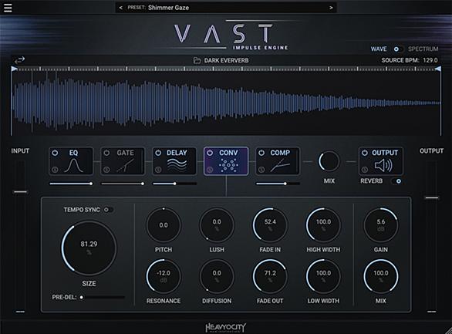The width and height of the screenshot is (452, 334).
Task: Select the DELAY module tab
Action: 174,161
